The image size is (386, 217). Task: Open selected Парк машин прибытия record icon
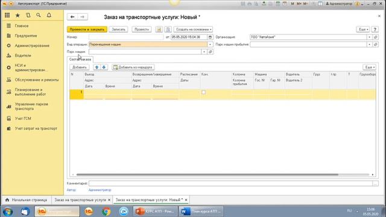coord(375,45)
